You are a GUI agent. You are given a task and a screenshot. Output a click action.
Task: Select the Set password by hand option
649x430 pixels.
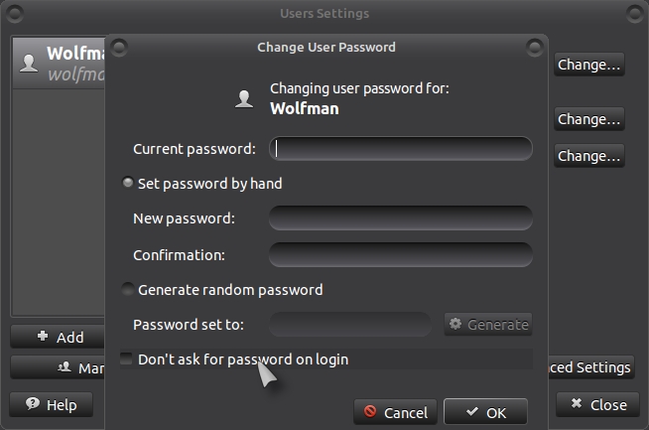(x=128, y=183)
